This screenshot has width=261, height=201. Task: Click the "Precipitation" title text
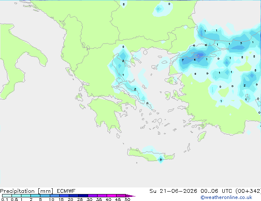pos(17,191)
